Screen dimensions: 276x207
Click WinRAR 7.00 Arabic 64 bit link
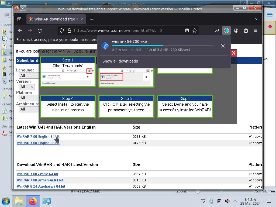[37, 174]
